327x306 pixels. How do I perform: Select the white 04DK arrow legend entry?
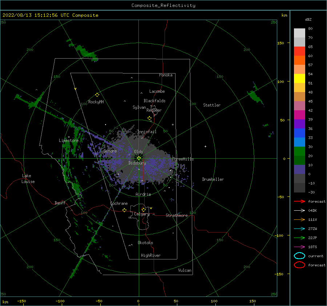pos(299,211)
